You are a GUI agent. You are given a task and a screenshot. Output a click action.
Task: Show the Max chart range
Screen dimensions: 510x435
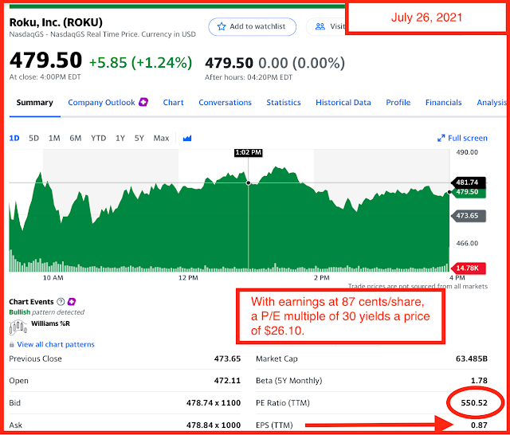pyautogui.click(x=161, y=138)
